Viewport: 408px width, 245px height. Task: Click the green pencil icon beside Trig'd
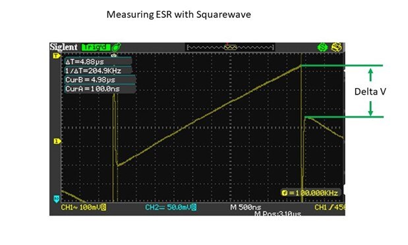tap(116, 47)
